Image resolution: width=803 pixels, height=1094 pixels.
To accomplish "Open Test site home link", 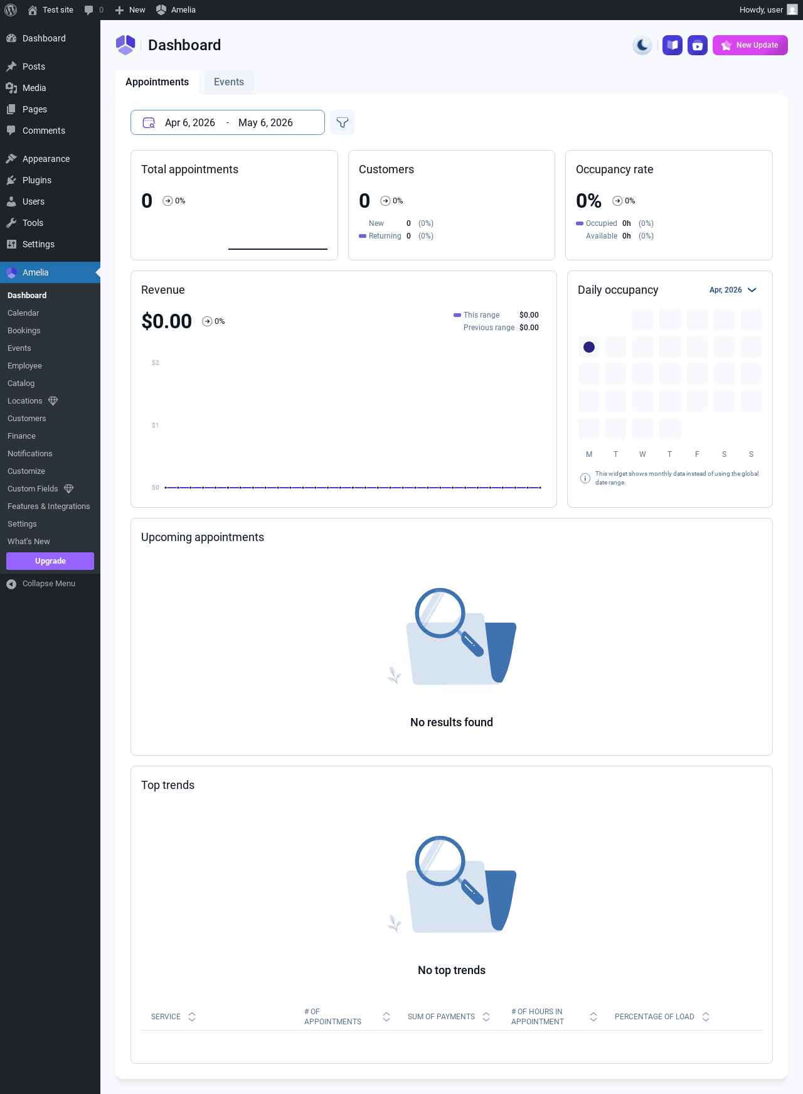I will [x=50, y=10].
